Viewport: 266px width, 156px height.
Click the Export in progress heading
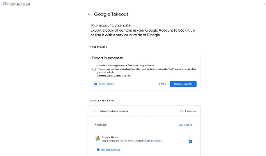[109, 58]
